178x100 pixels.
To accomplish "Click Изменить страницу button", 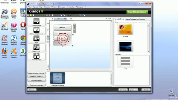I will 36,77.
